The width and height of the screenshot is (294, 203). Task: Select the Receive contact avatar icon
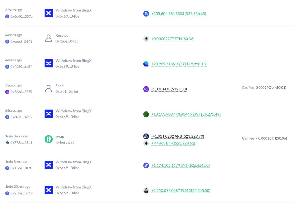tap(49, 38)
